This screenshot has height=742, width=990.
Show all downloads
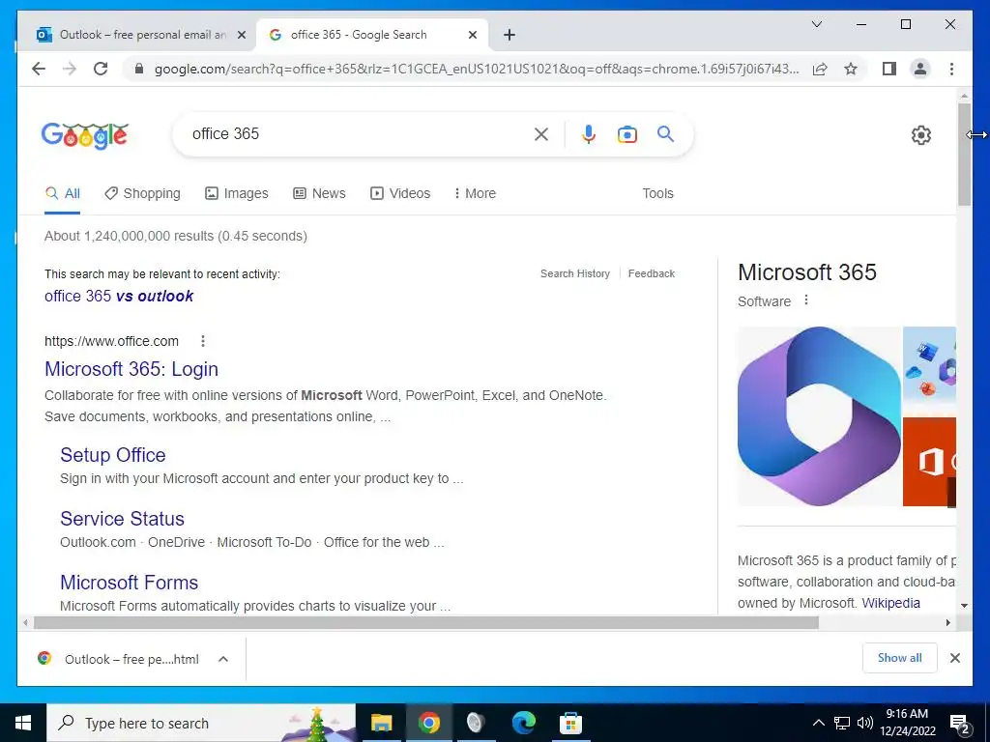point(899,658)
